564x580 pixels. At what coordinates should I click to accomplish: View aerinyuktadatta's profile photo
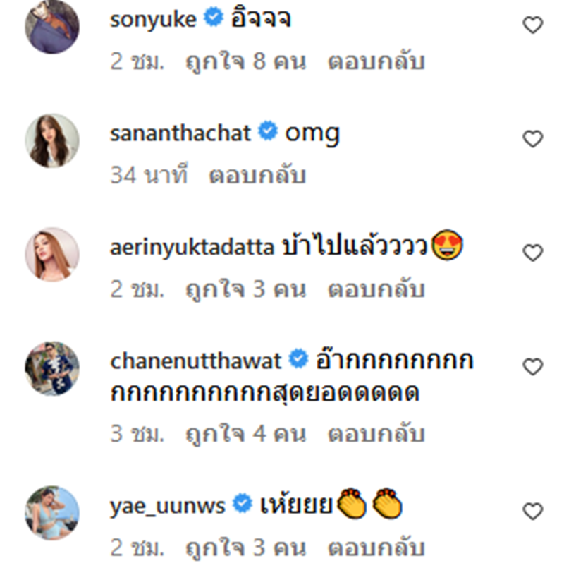tap(52, 254)
